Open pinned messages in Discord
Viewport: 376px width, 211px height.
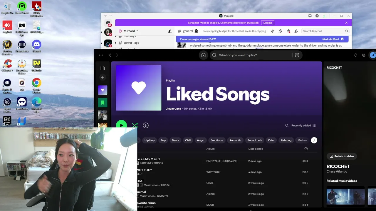tap(288, 31)
